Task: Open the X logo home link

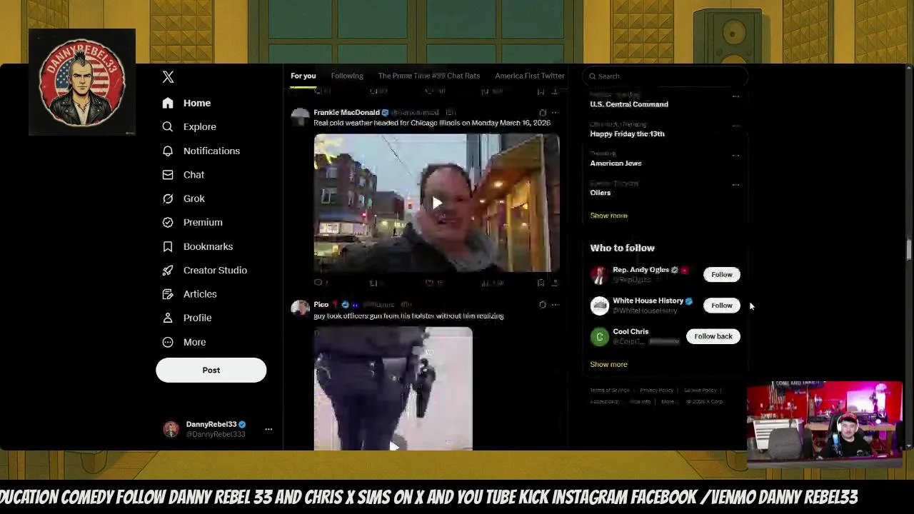Action: 168,77
